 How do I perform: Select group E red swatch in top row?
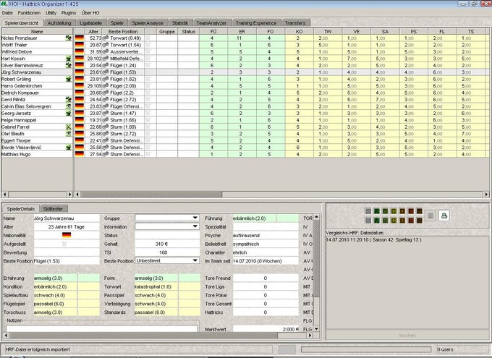click(x=410, y=211)
